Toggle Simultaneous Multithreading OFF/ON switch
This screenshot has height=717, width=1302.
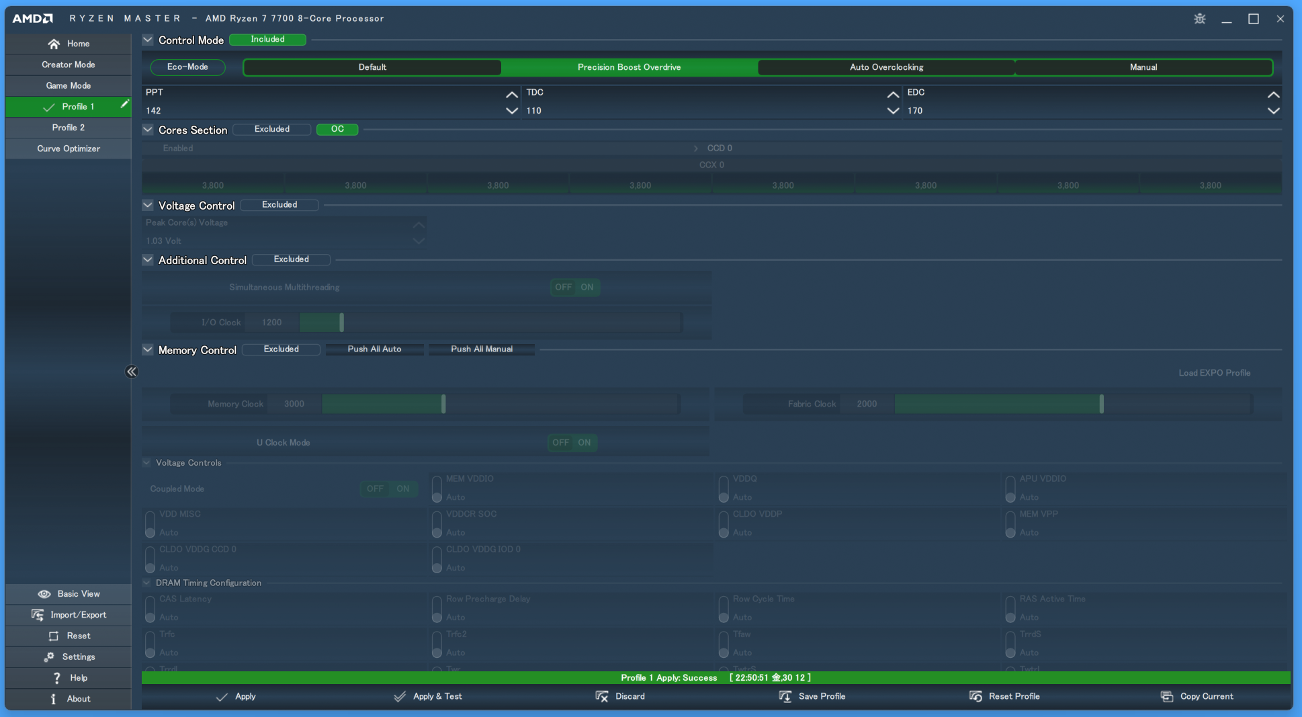[x=575, y=288]
